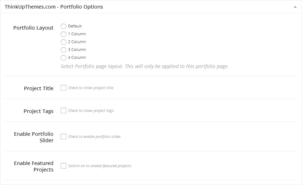Image resolution: width=302 pixels, height=185 pixels.
Task: Click the 'Switch on to enable featured projects' text
Action: coord(100,166)
